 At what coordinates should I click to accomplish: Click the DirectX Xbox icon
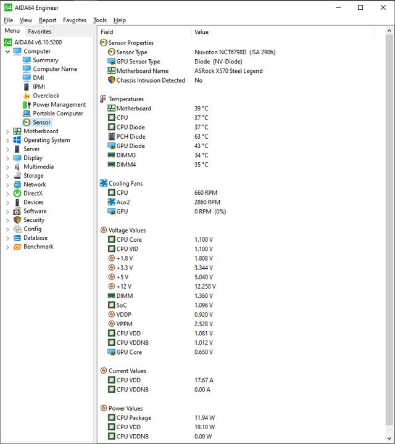click(17, 194)
